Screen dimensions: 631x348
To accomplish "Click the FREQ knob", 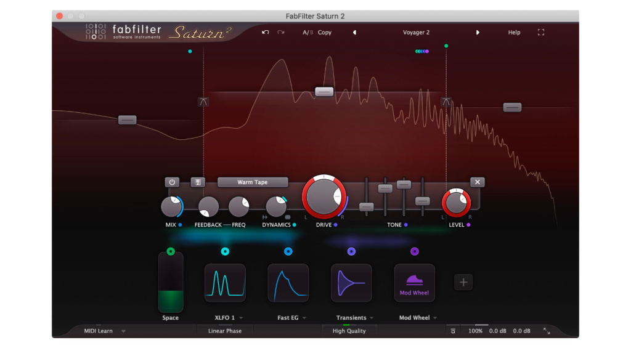I will coord(238,207).
